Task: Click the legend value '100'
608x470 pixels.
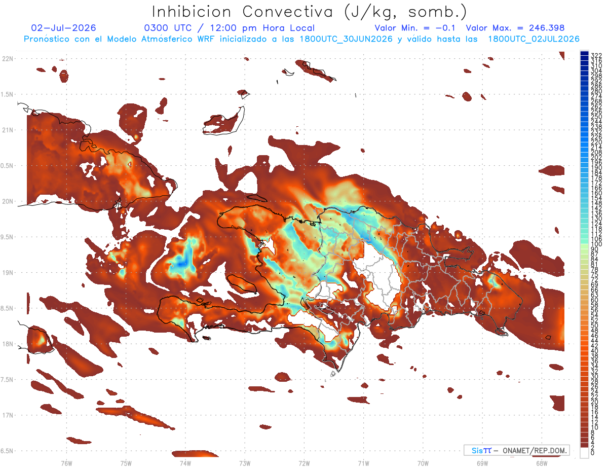Action: point(596,244)
